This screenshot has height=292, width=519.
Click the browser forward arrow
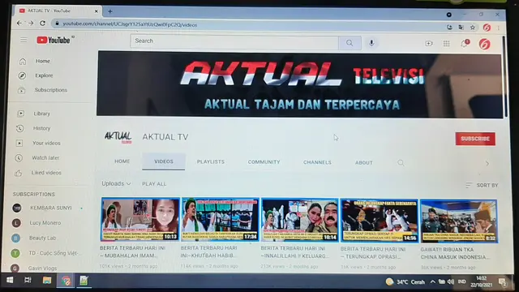point(31,24)
